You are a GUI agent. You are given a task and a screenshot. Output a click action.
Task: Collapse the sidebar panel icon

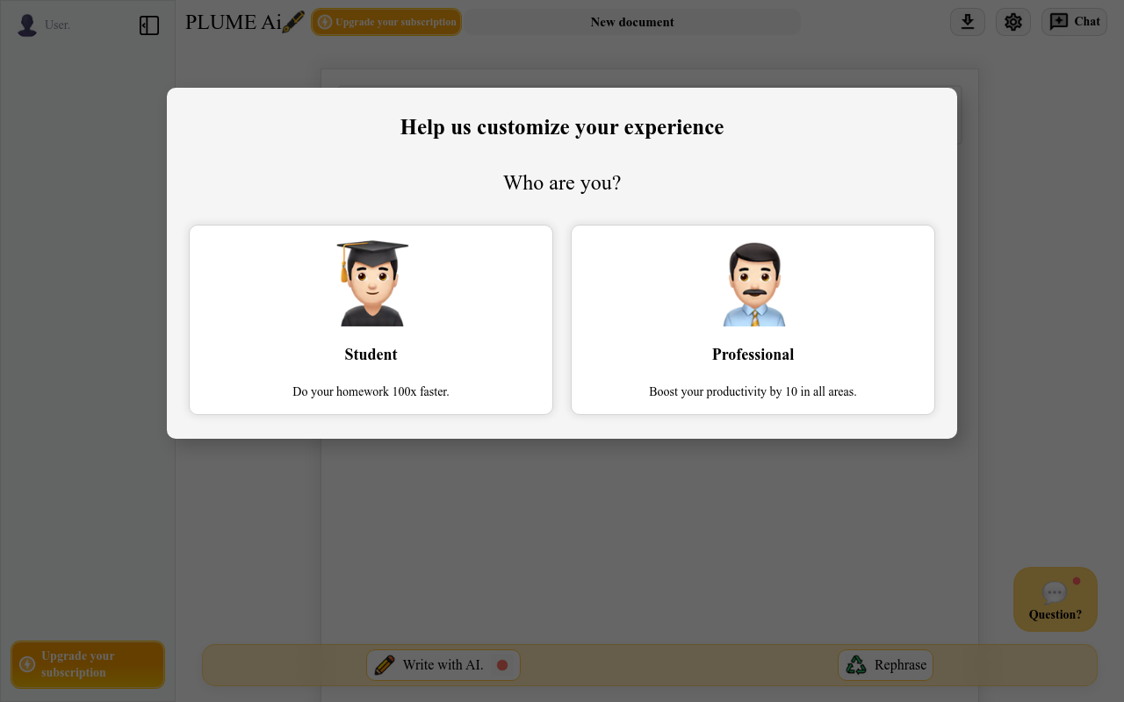tap(149, 25)
